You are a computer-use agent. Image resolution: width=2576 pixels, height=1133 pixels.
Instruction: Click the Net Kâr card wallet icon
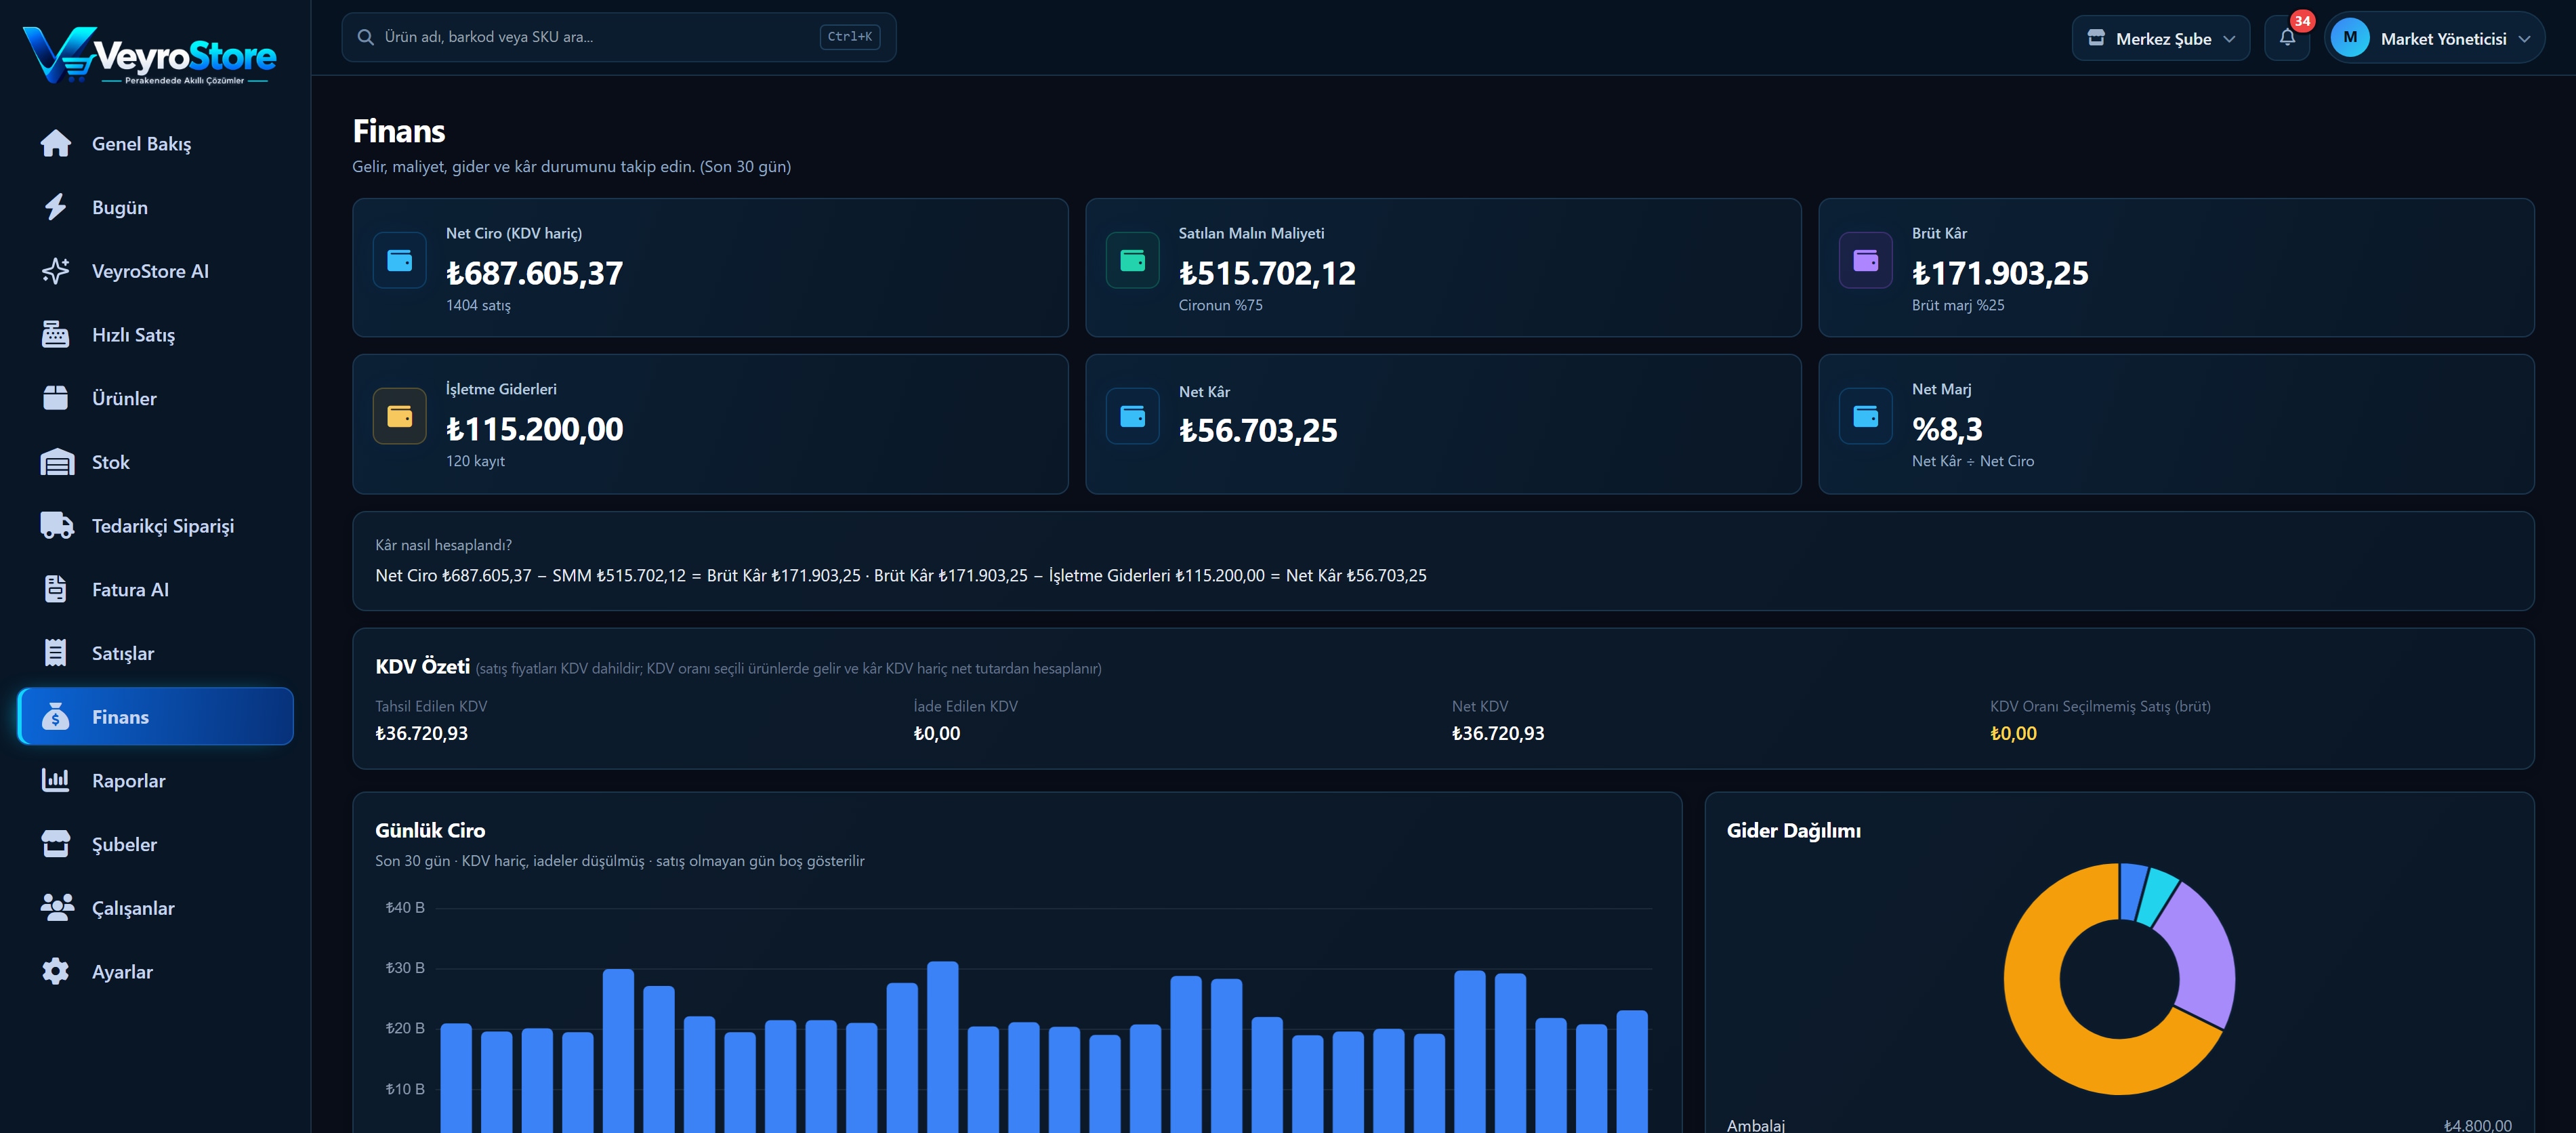pyautogui.click(x=1133, y=416)
